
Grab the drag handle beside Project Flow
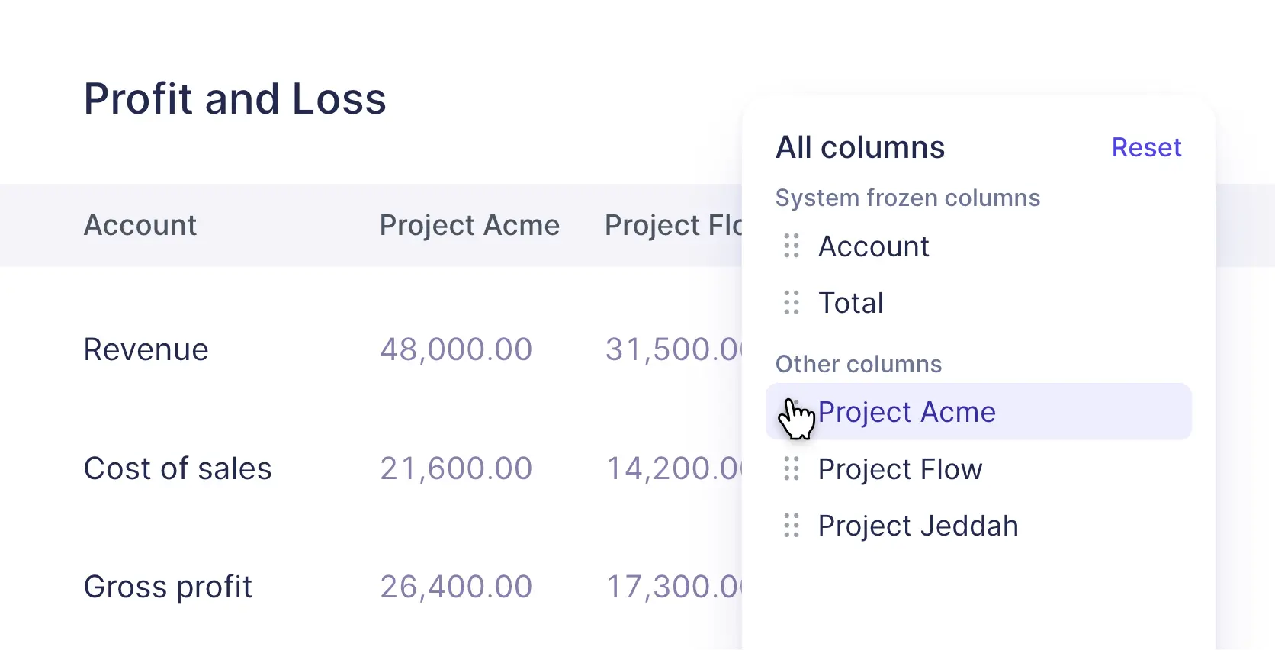coord(792,469)
